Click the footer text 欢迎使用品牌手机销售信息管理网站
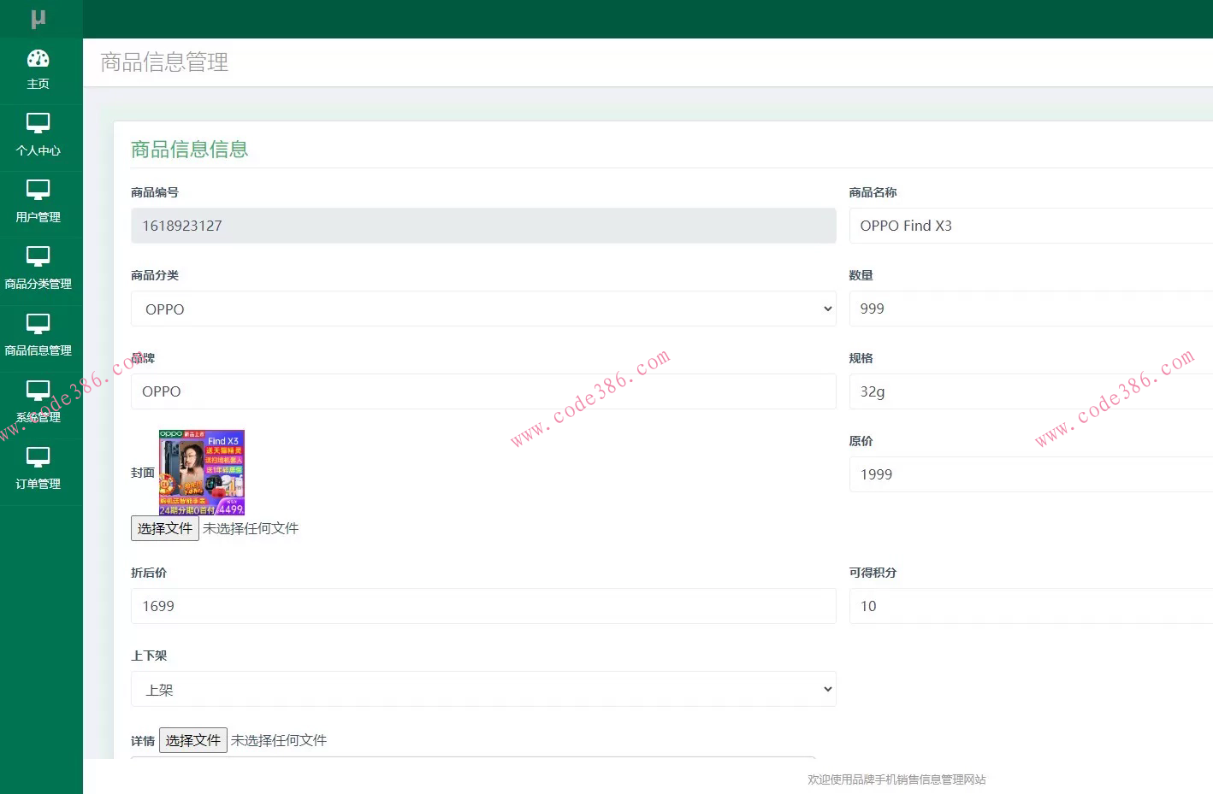The image size is (1213, 794). point(896,779)
